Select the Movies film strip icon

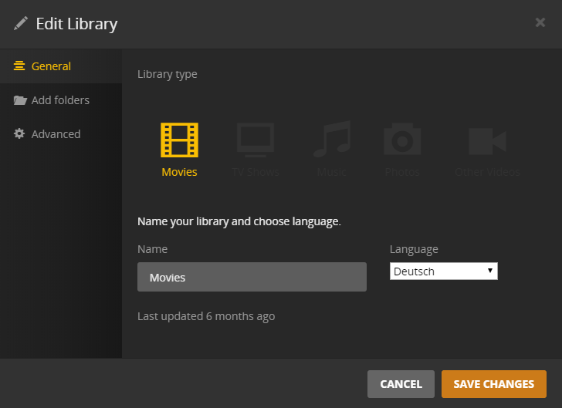click(179, 140)
